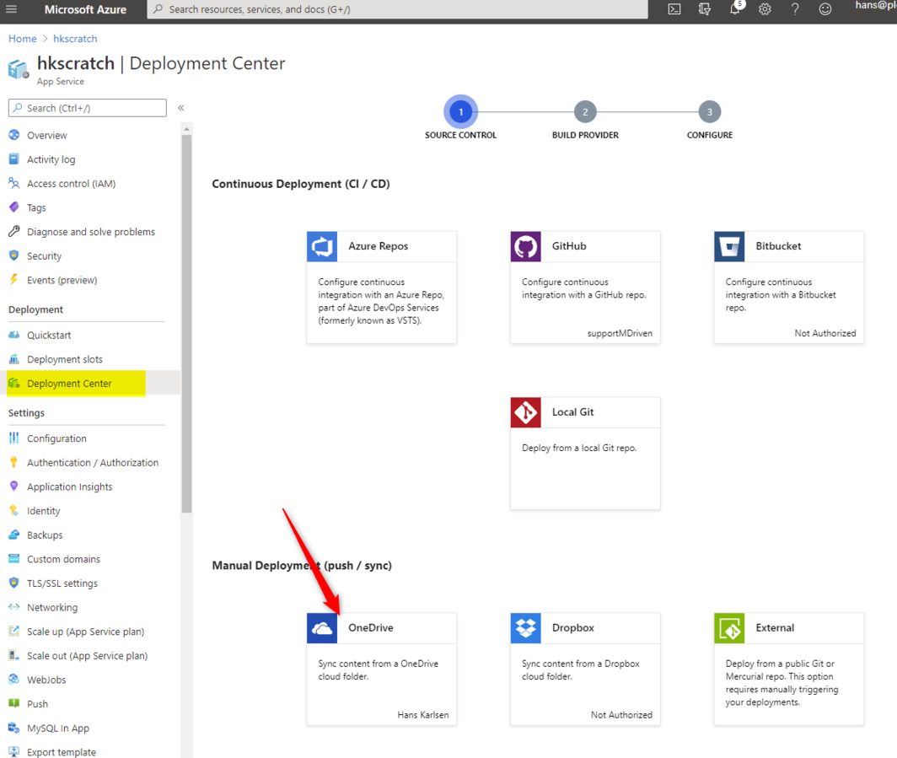Screen dimensions: 897x758
Task: Open portal settings gear icon
Action: (765, 9)
